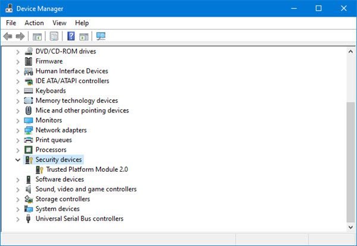This screenshot has width=357, height=246.
Task: Expand the Monitors category
Action: (17, 121)
